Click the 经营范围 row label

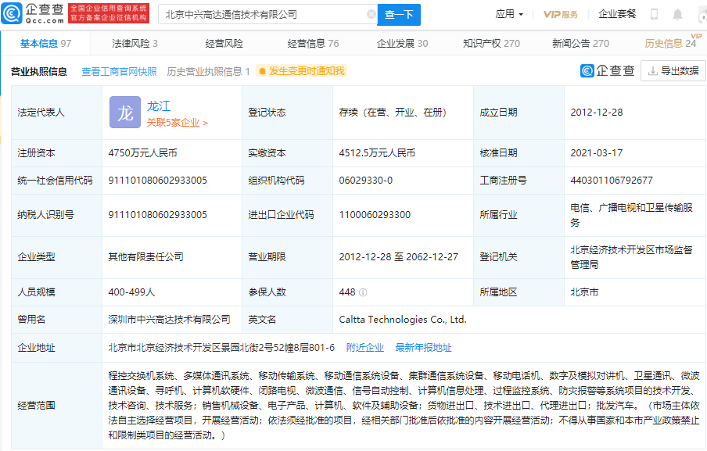click(36, 406)
